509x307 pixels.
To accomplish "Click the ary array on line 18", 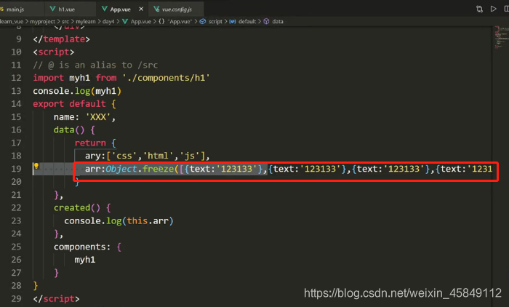I will click(x=148, y=156).
